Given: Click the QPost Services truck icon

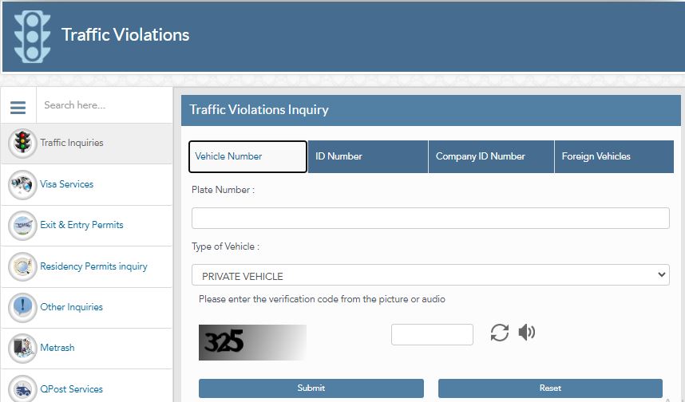Looking at the screenshot, I should [22, 388].
